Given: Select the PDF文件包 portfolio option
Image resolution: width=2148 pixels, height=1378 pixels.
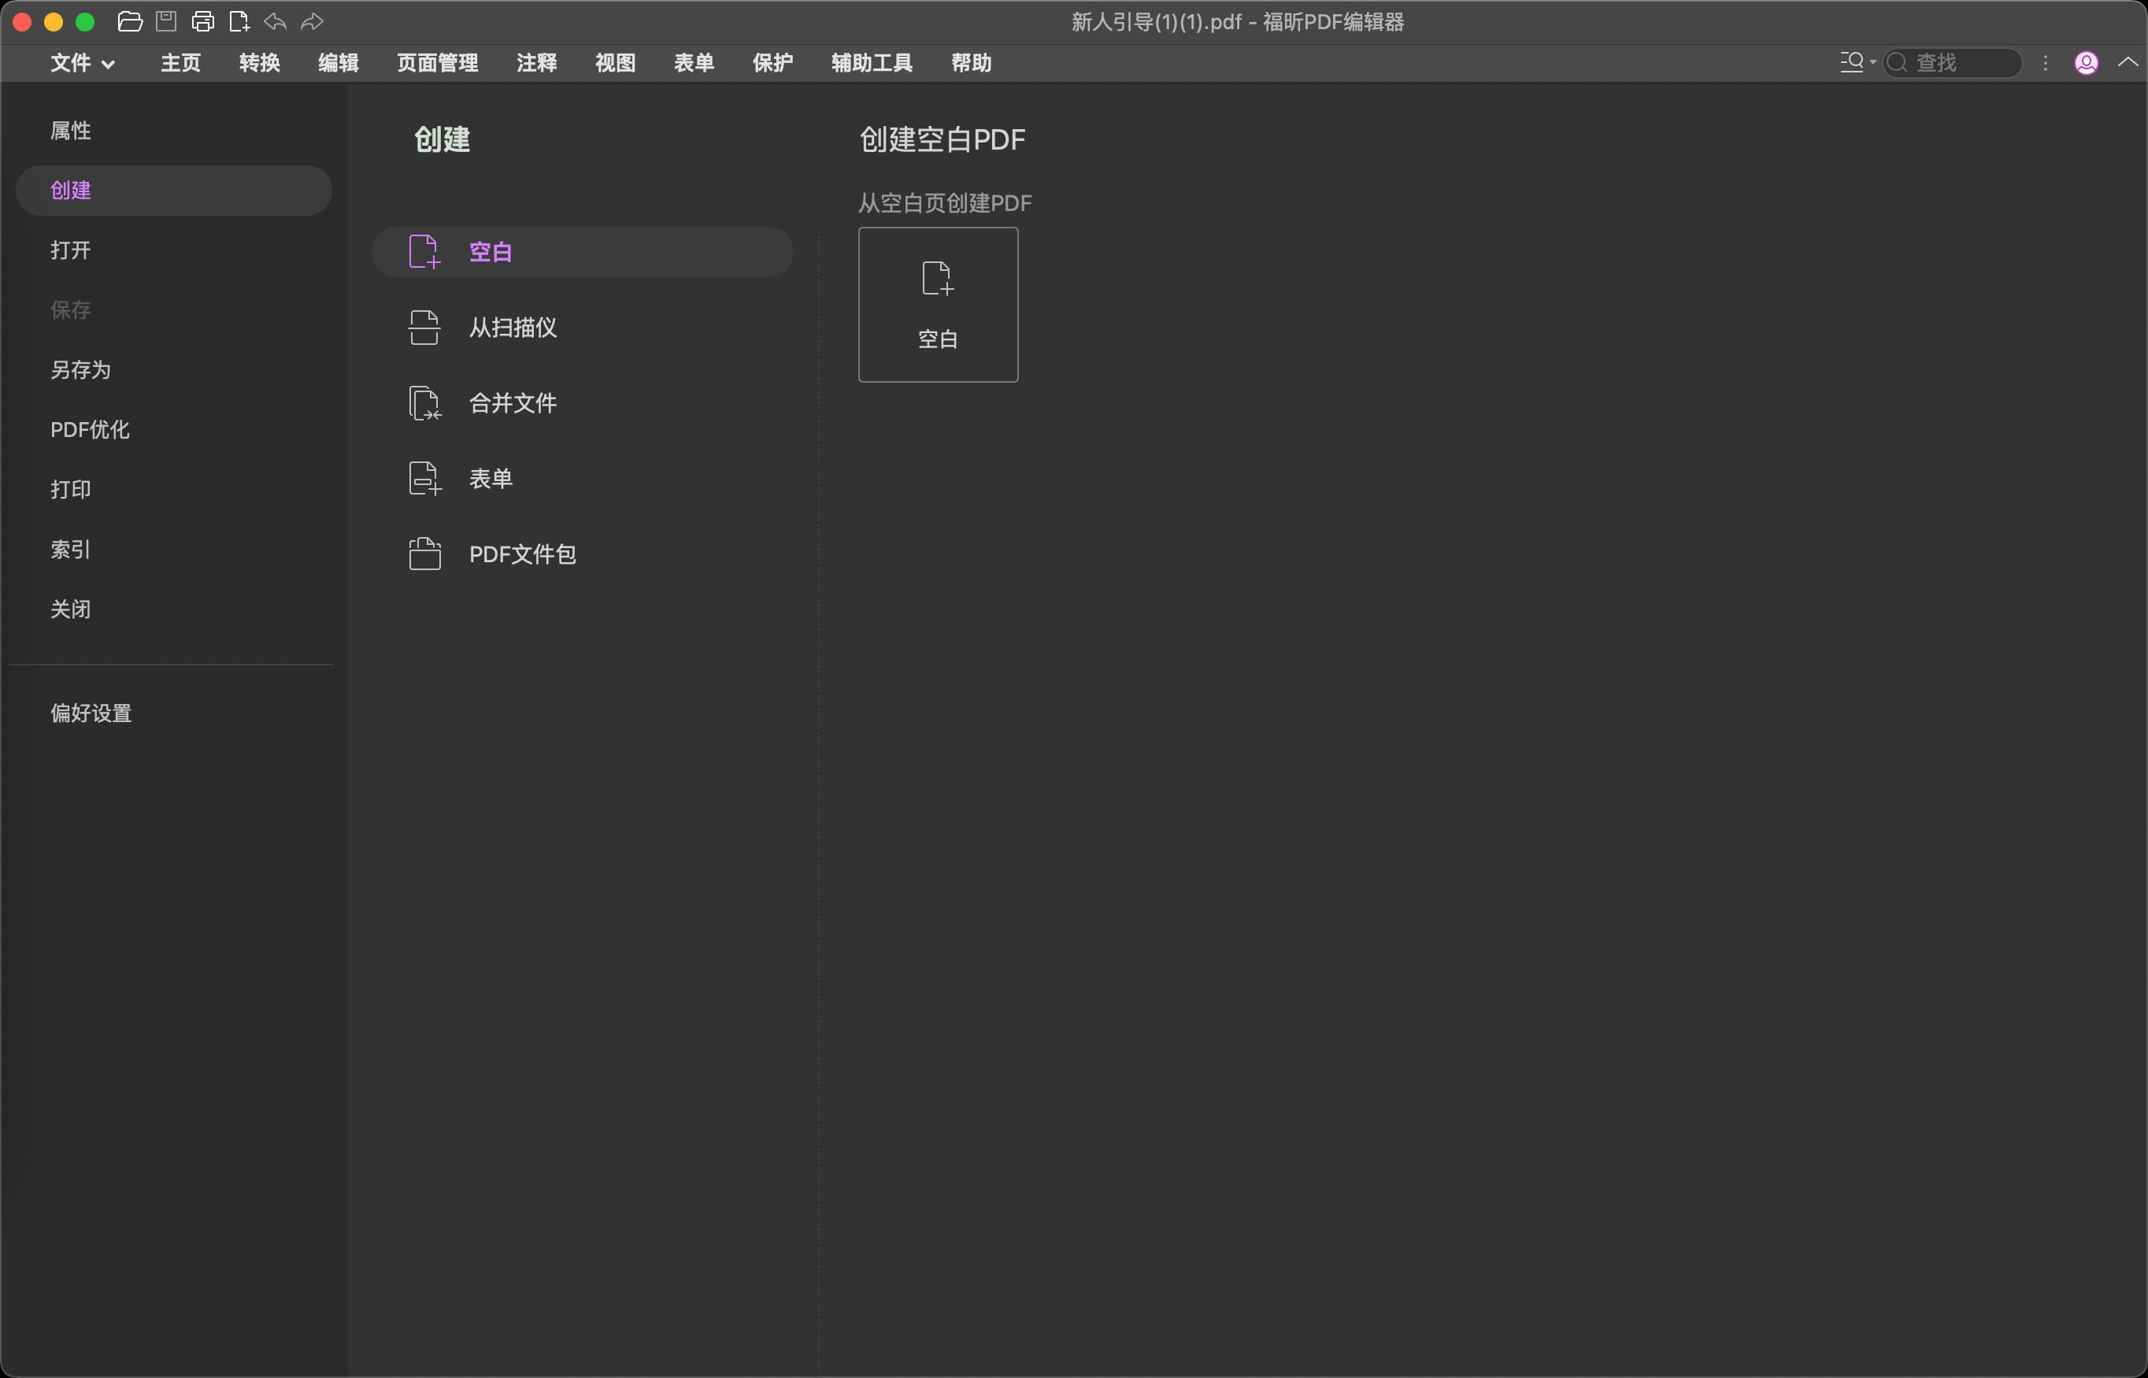Looking at the screenshot, I should [x=523, y=554].
